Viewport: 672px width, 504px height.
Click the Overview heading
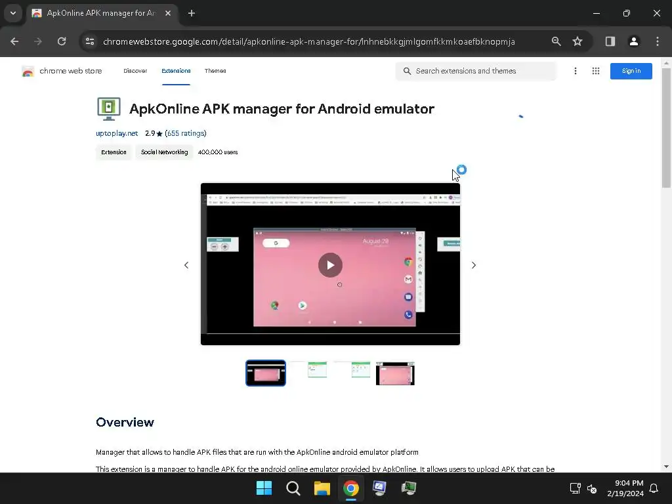125,422
